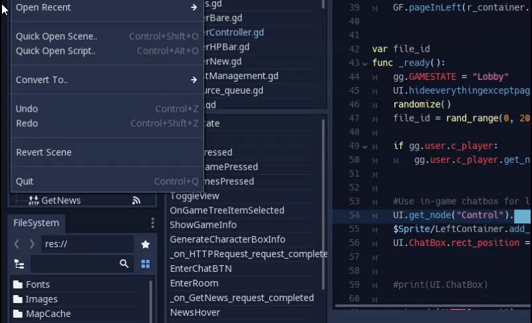Collapse func _ready code fold arrow

click(364, 63)
